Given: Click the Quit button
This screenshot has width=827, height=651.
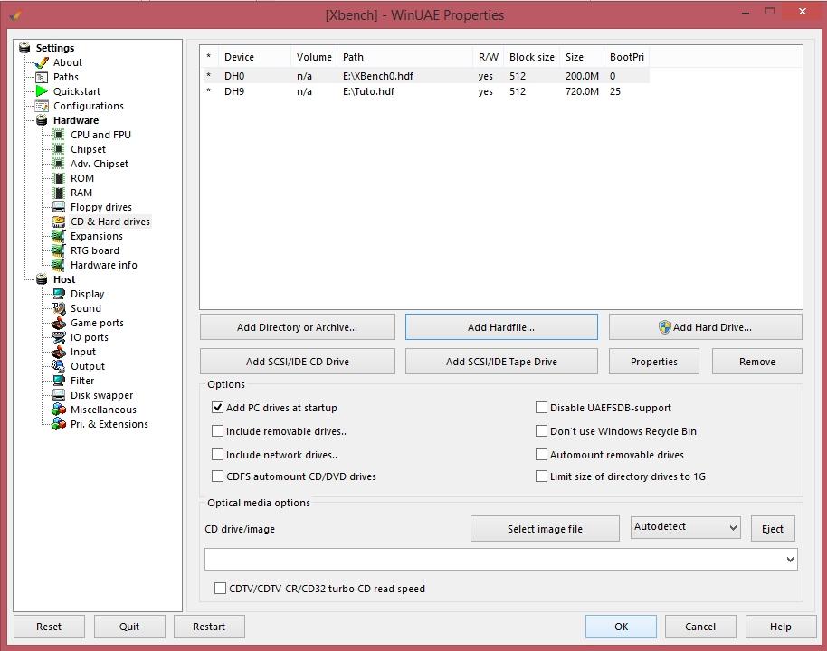Looking at the screenshot, I should [129, 627].
